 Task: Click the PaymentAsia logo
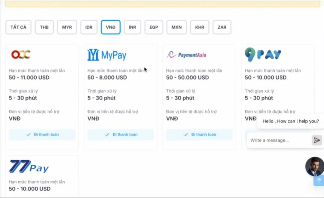point(186,55)
